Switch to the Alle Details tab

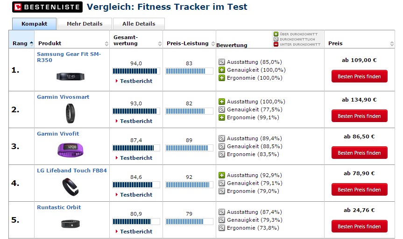pyautogui.click(x=139, y=24)
